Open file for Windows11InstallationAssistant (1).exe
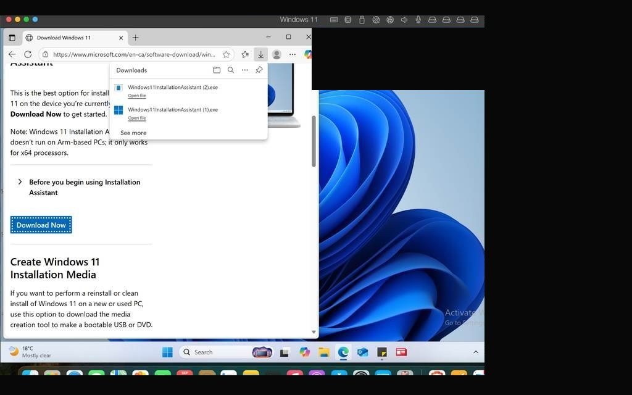Screen dimensions: 632x395 (137, 118)
